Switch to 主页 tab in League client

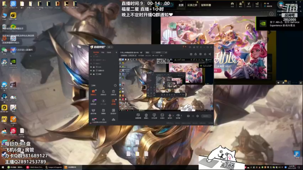click(181, 5)
